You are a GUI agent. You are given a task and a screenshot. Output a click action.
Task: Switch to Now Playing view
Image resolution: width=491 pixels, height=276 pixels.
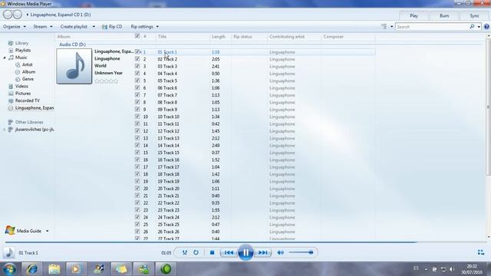[x=481, y=252]
